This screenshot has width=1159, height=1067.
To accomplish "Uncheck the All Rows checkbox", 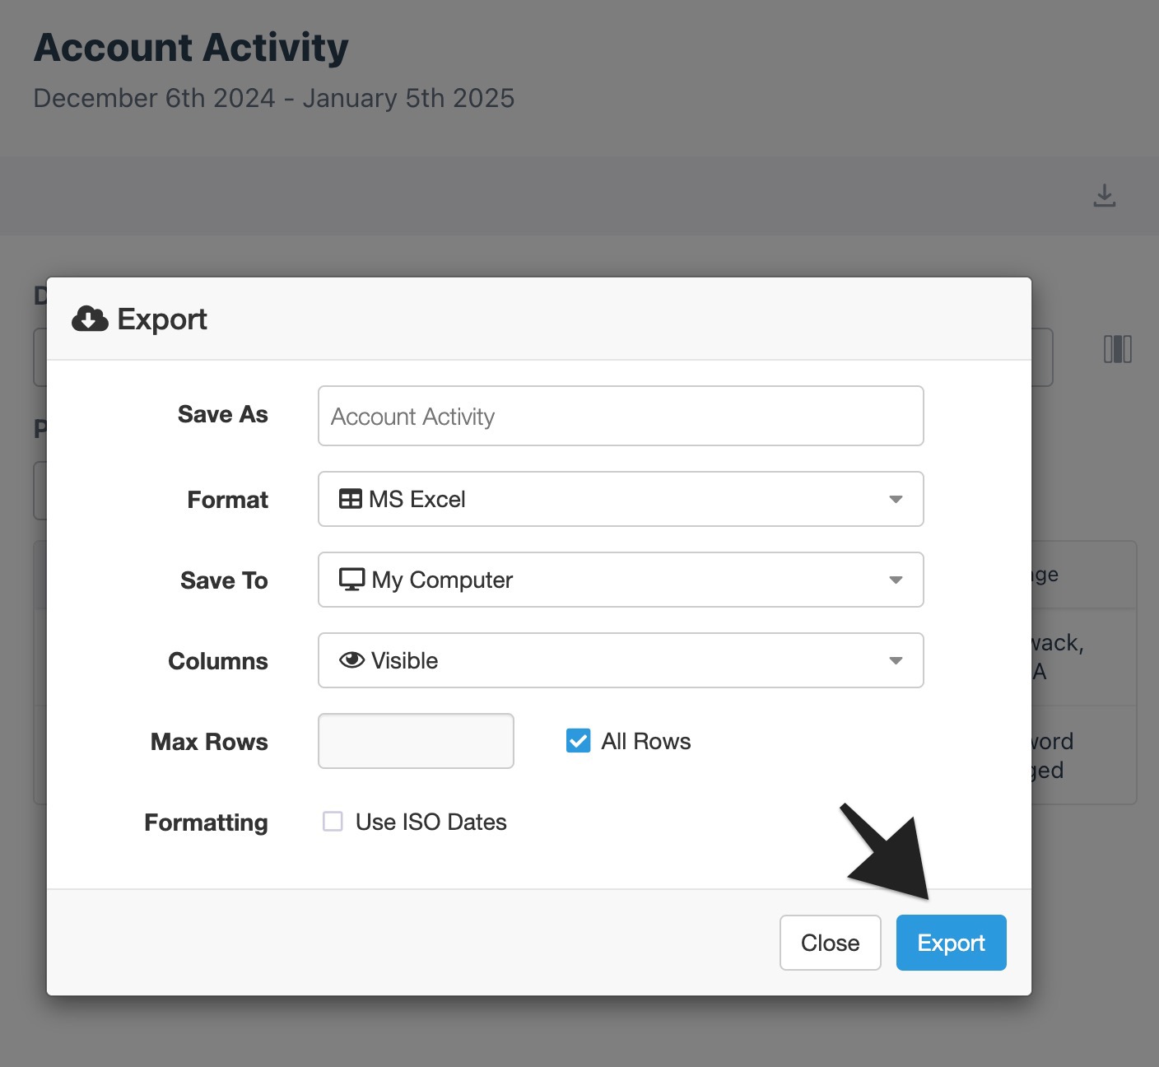I will click(578, 741).
